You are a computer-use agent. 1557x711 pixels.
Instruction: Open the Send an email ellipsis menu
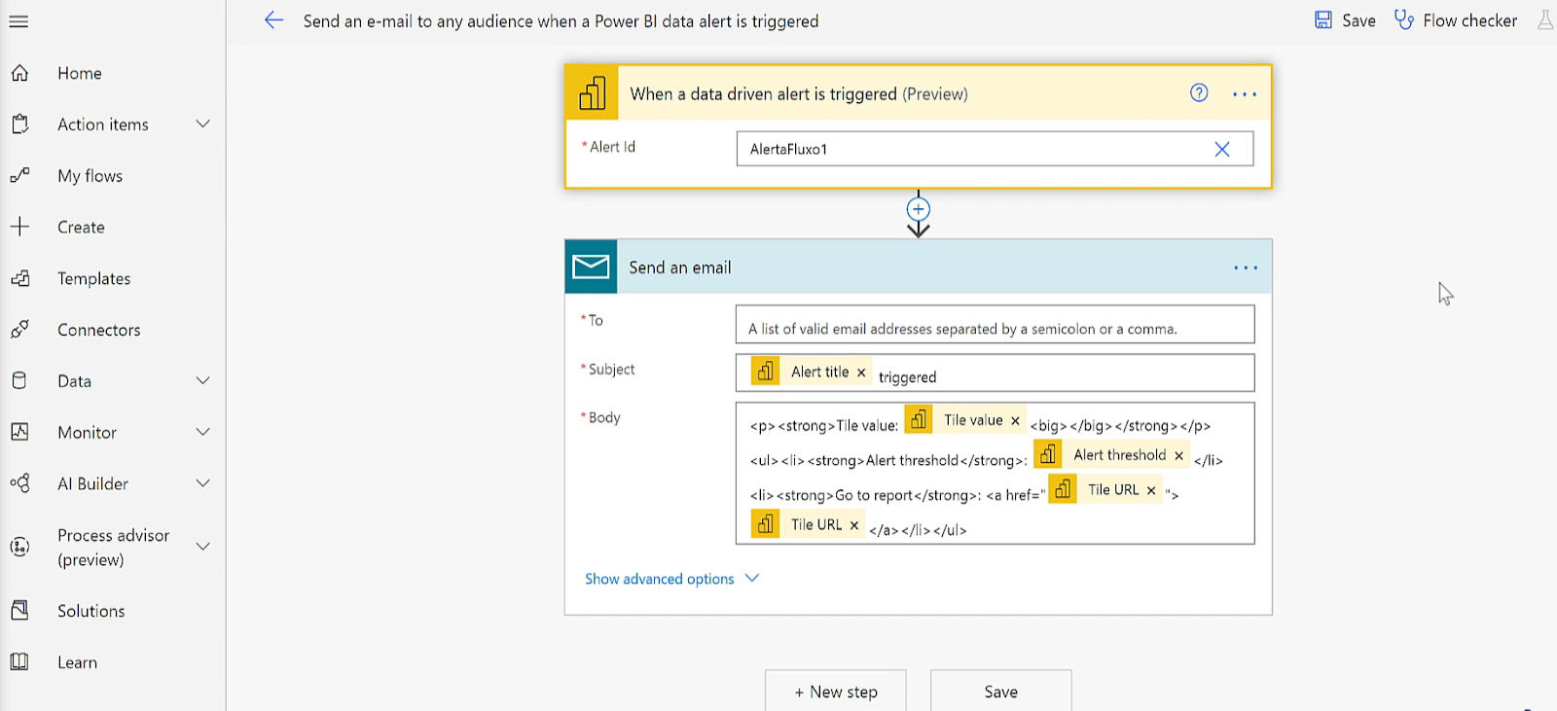tap(1246, 267)
